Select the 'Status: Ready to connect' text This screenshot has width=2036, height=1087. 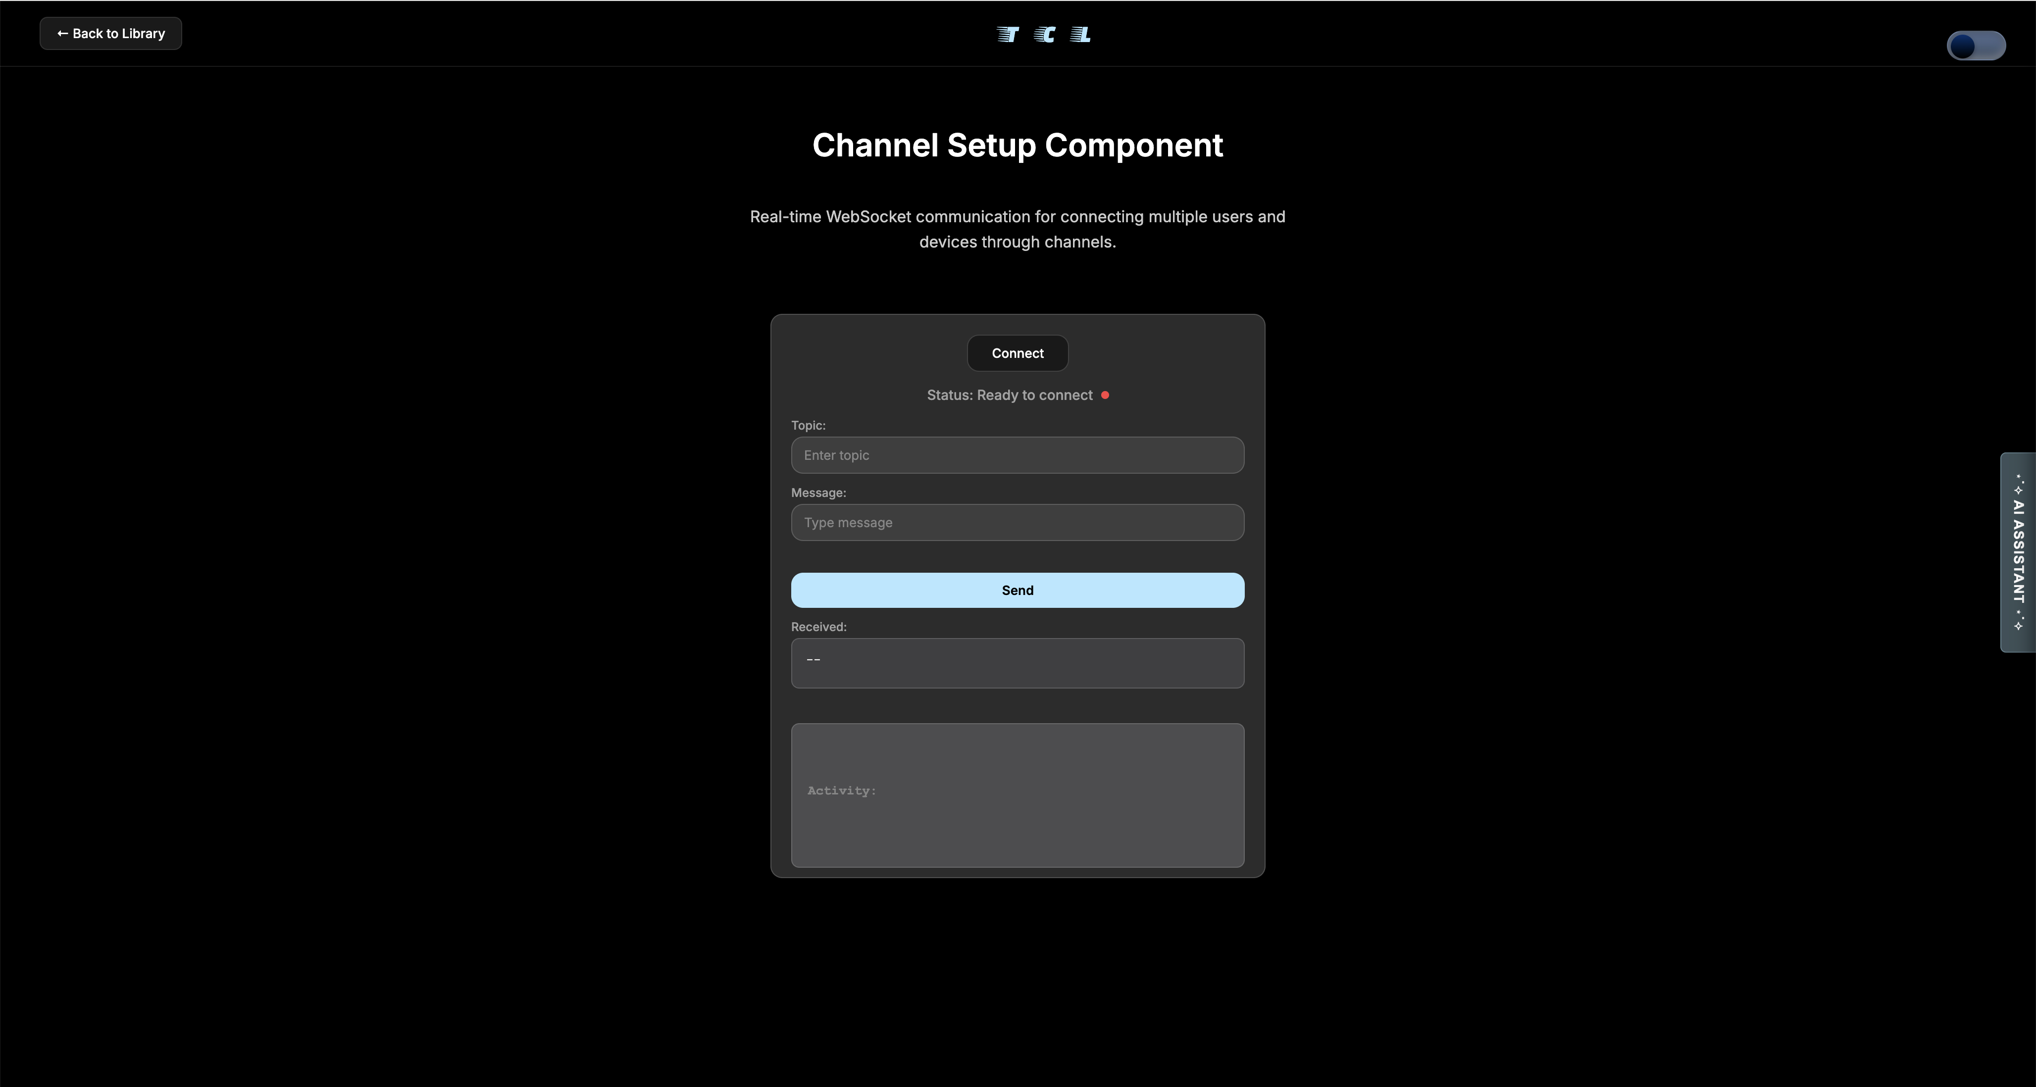(1009, 395)
